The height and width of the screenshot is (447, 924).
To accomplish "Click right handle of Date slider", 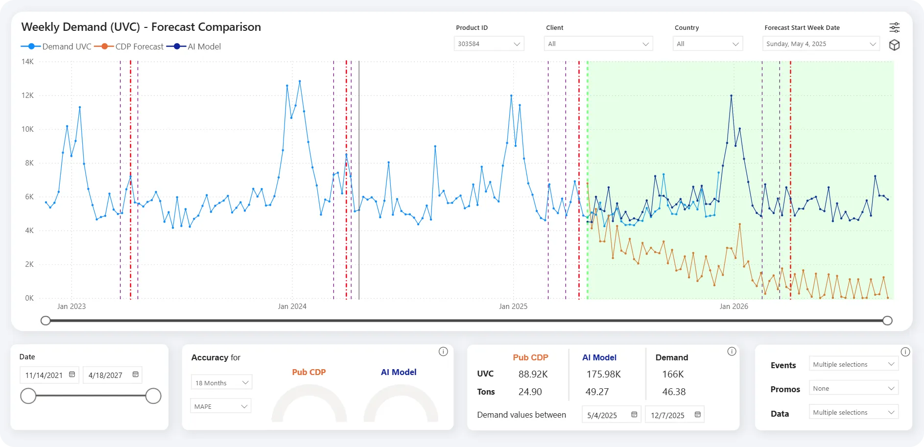I will (153, 396).
